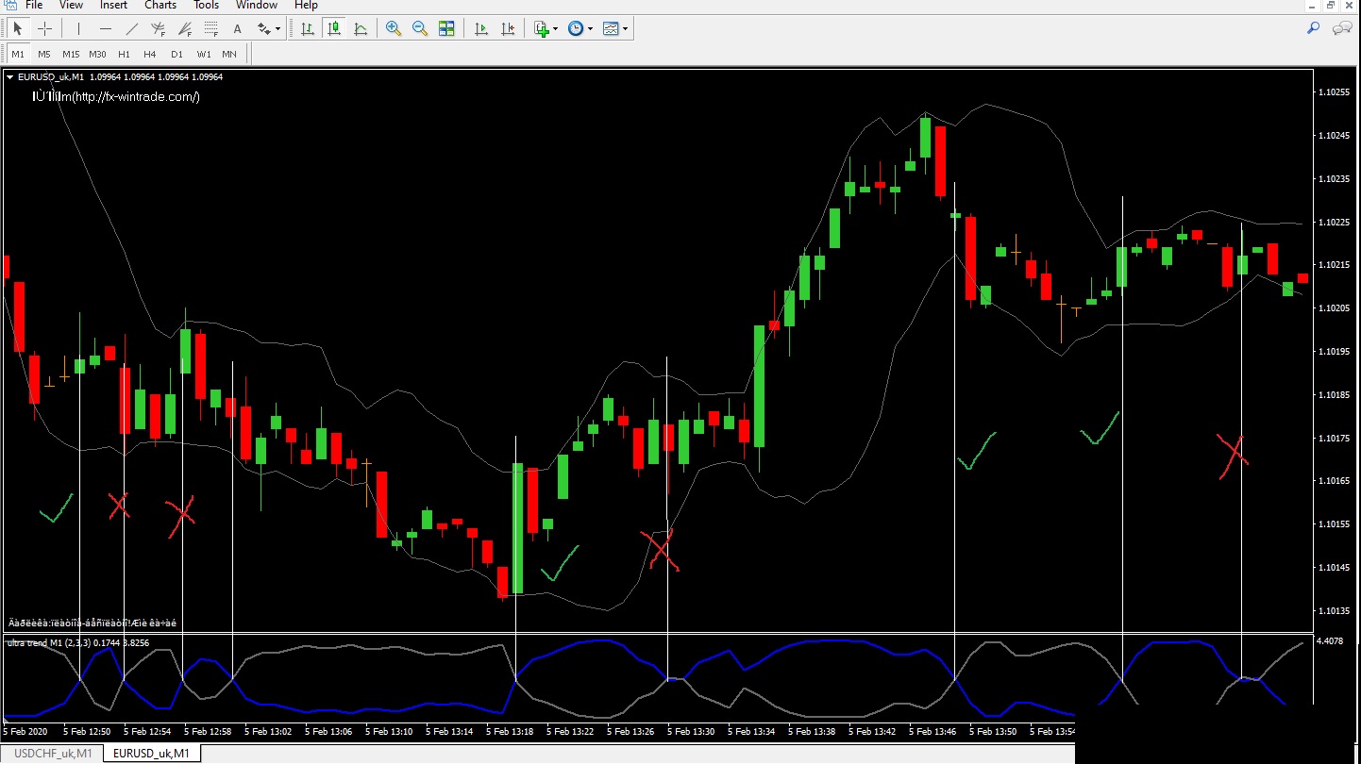The width and height of the screenshot is (1361, 764).
Task: Click the 1.10255 price axis label
Action: 1334,92
